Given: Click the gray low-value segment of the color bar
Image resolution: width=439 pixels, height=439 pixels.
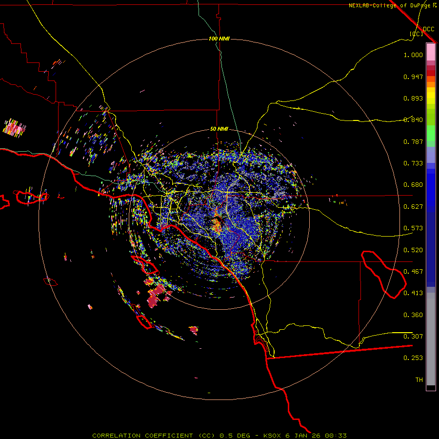Looking at the screenshot, I should [x=431, y=339].
